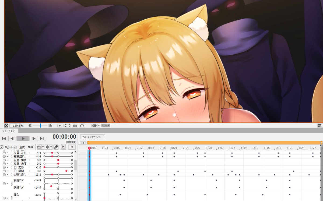Image resolution: width=323 pixels, height=201 pixels.
Task: Click the zoom slider blue handle
Action: [40, 126]
